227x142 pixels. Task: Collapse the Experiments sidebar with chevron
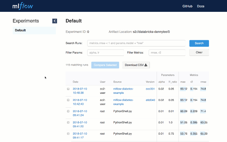pos(55,21)
